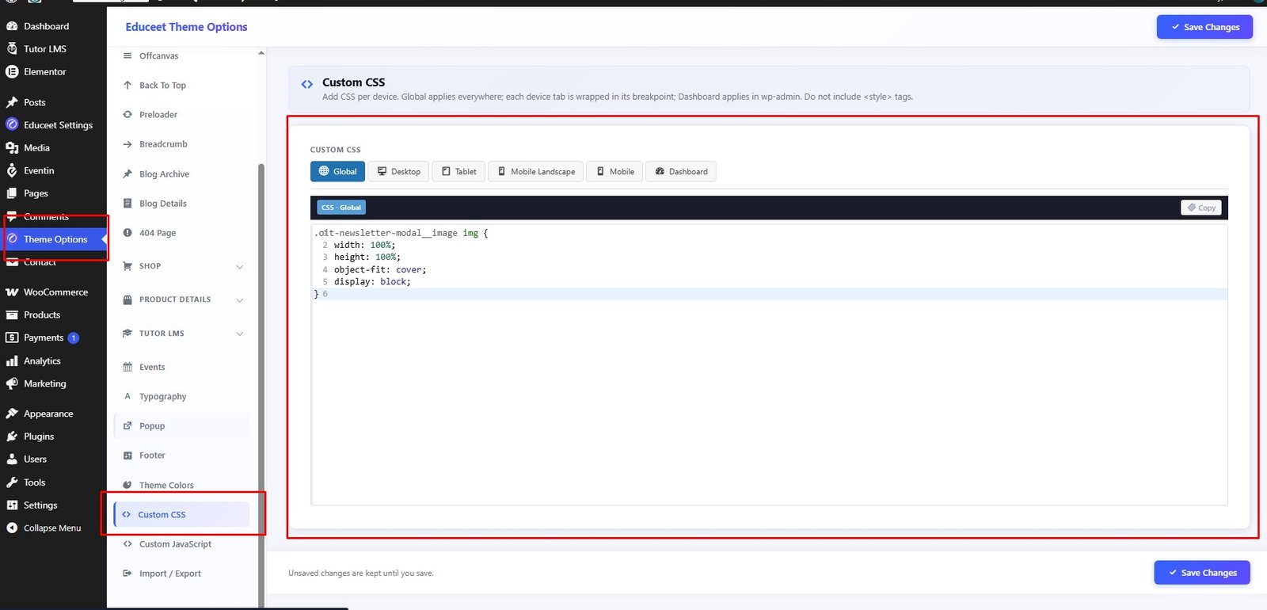This screenshot has width=1267, height=610.
Task: Open Educeet Settings in the admin menu
Action: coord(58,125)
